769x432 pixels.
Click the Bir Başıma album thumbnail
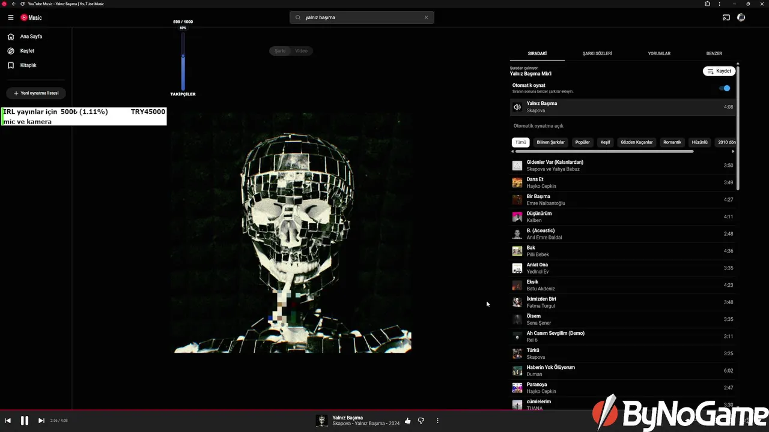517,200
